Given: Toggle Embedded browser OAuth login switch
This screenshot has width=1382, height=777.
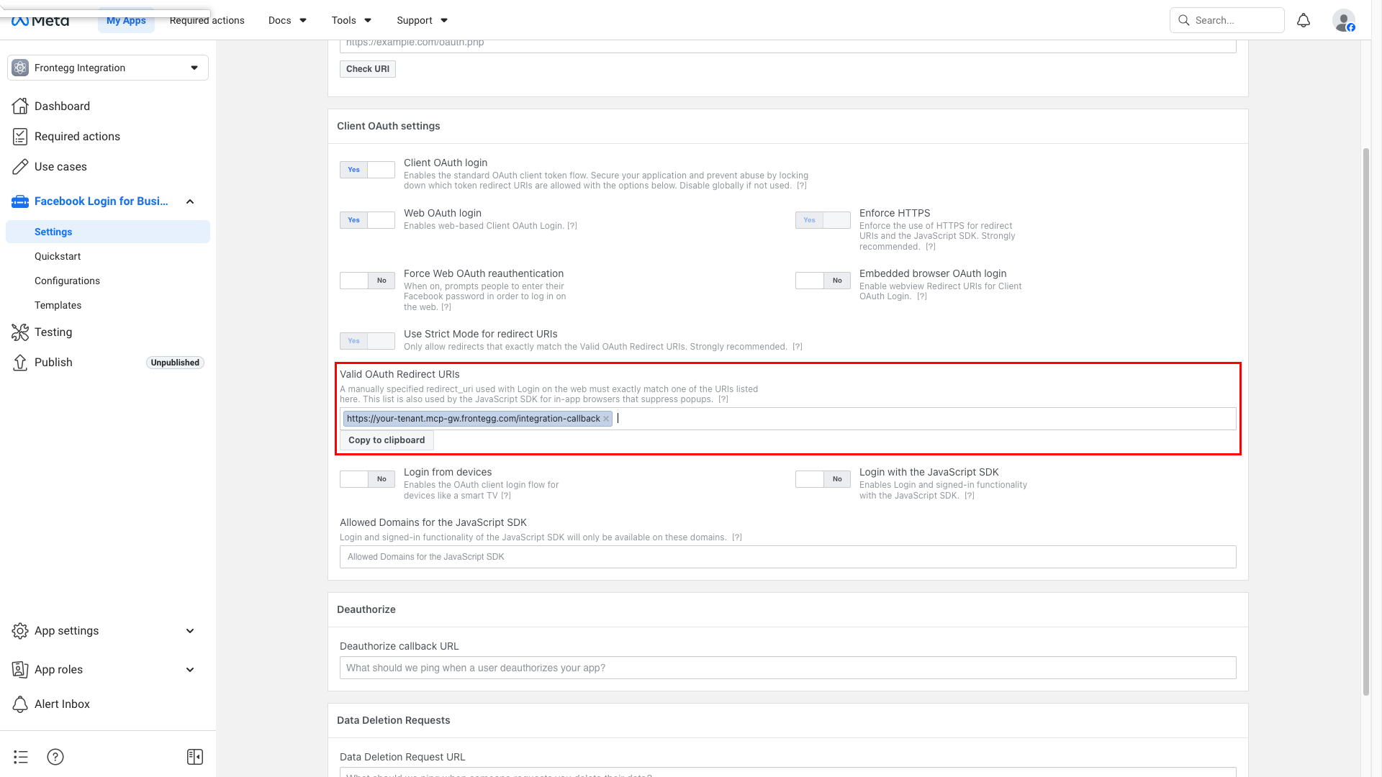Looking at the screenshot, I should (x=823, y=281).
